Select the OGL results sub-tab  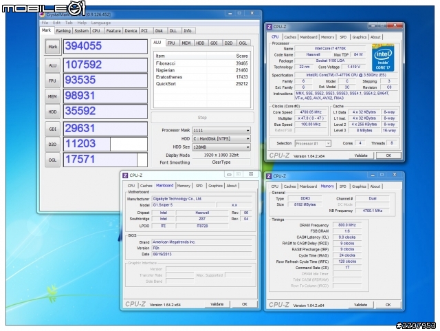(243, 43)
